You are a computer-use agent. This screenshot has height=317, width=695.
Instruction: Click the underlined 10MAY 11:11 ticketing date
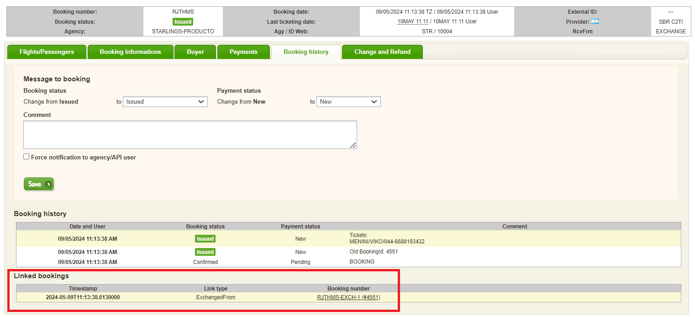pos(412,21)
